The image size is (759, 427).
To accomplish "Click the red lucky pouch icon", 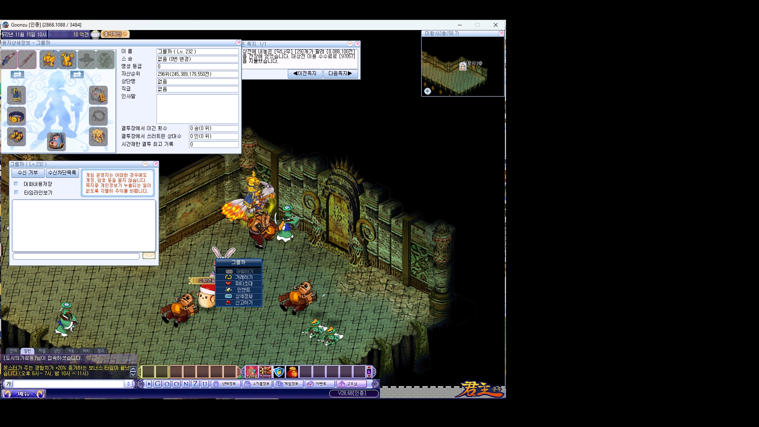I will [x=292, y=372].
